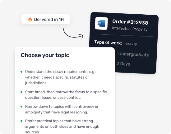Click the curved arrow graphic

pyautogui.click(x=73, y=33)
